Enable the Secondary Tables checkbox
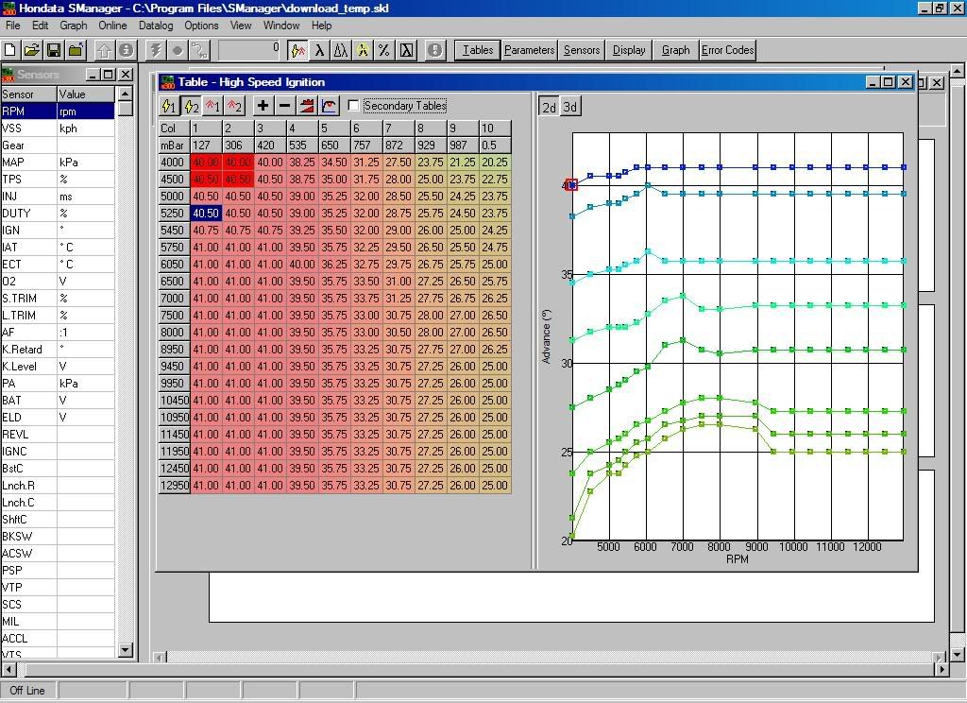967x703 pixels. pyautogui.click(x=354, y=106)
